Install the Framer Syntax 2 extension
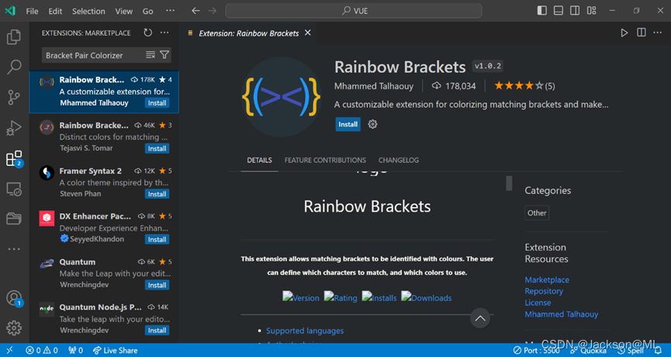 [157, 194]
